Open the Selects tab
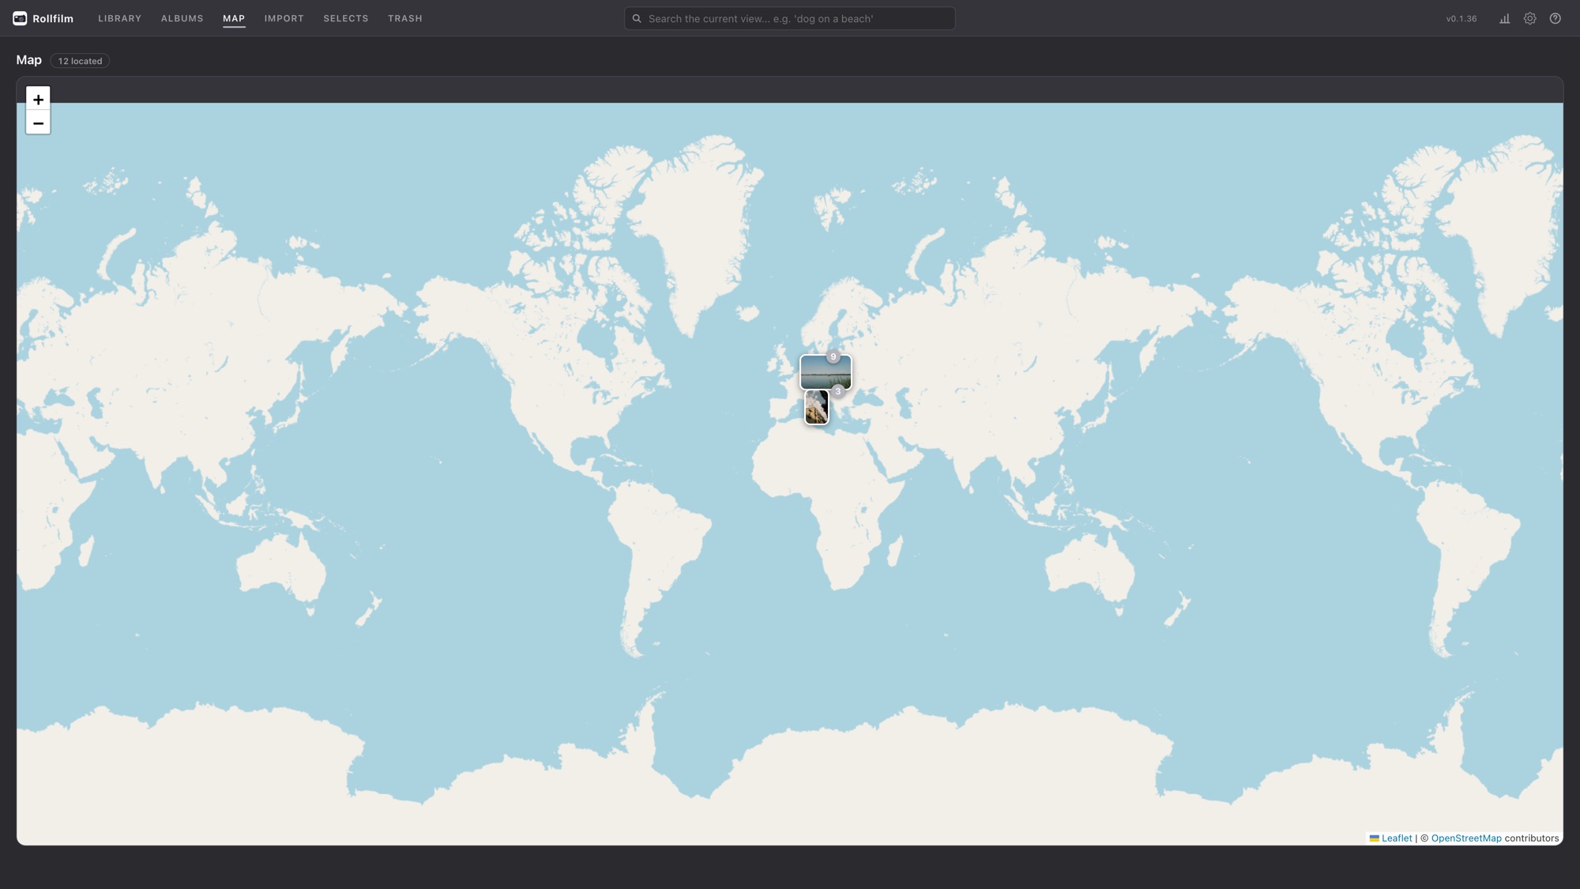This screenshot has width=1580, height=889. [346, 18]
